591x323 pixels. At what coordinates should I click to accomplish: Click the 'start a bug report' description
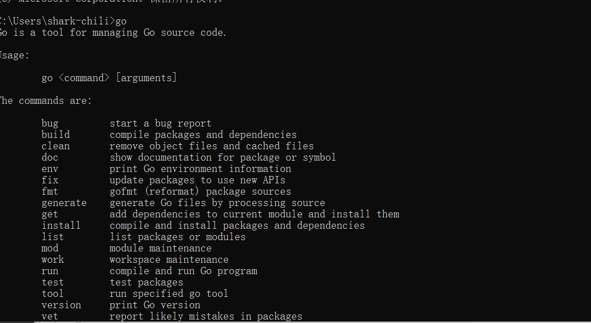pyautogui.click(x=160, y=123)
